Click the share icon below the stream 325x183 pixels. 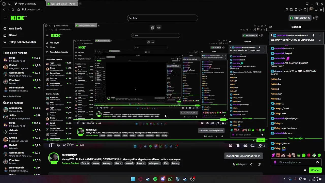point(251,164)
